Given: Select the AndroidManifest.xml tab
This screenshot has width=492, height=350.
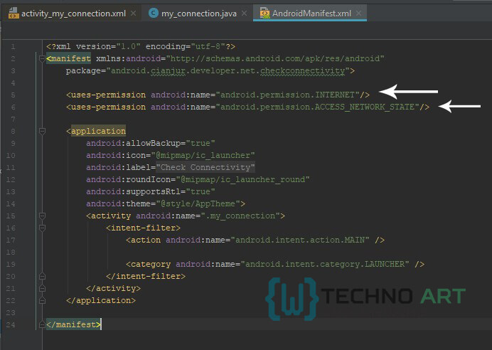Looking at the screenshot, I should tap(311, 14).
